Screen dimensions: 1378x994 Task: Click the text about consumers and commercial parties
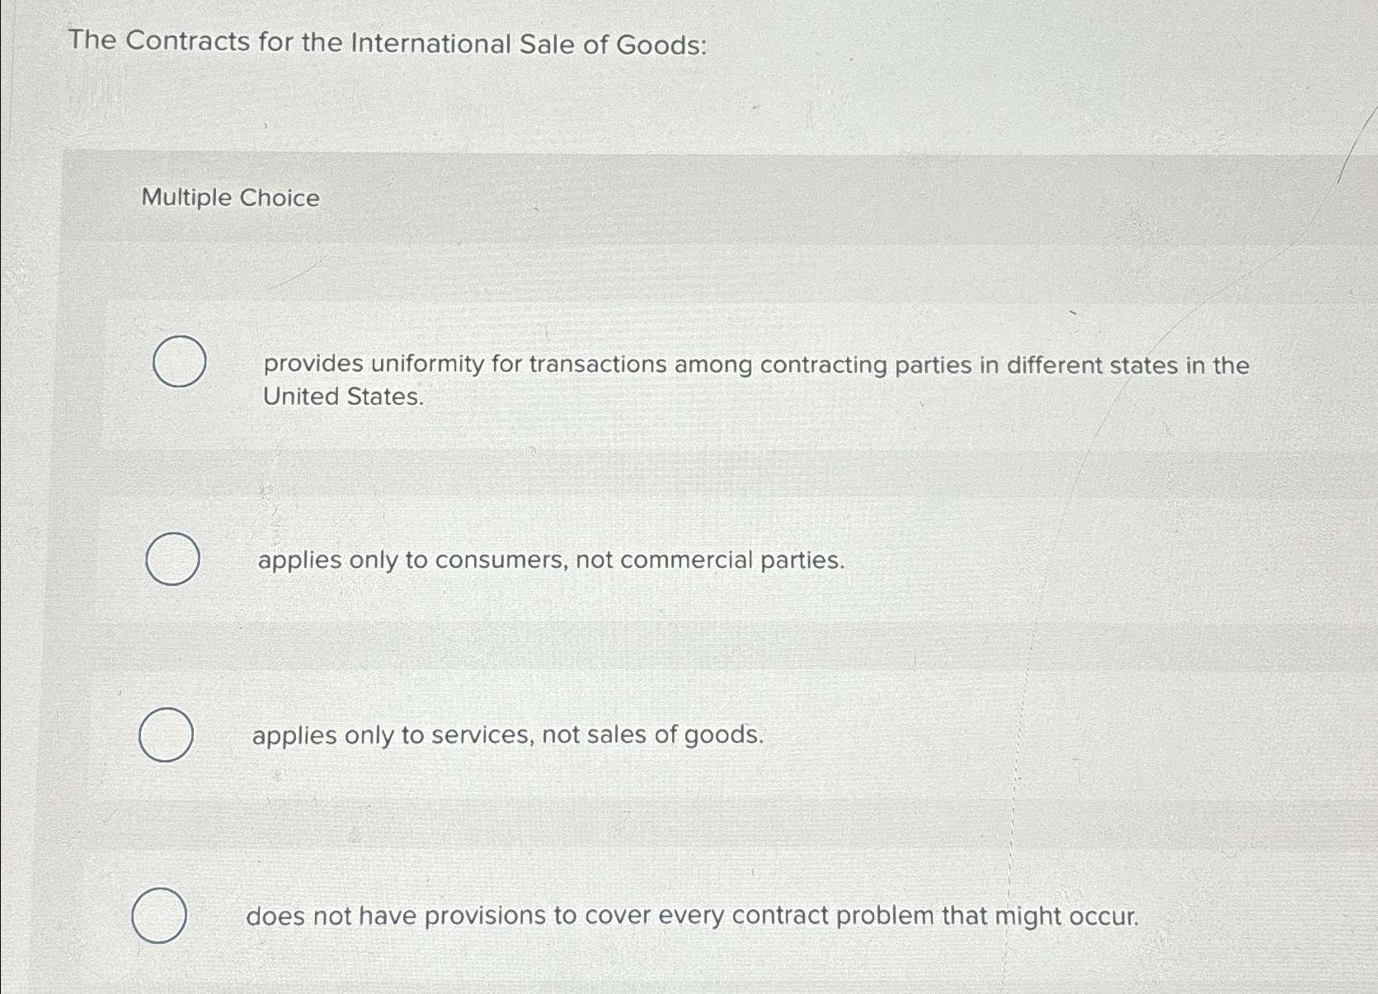(x=549, y=561)
